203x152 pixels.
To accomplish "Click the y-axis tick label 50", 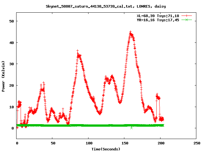I will tap(11, 21).
